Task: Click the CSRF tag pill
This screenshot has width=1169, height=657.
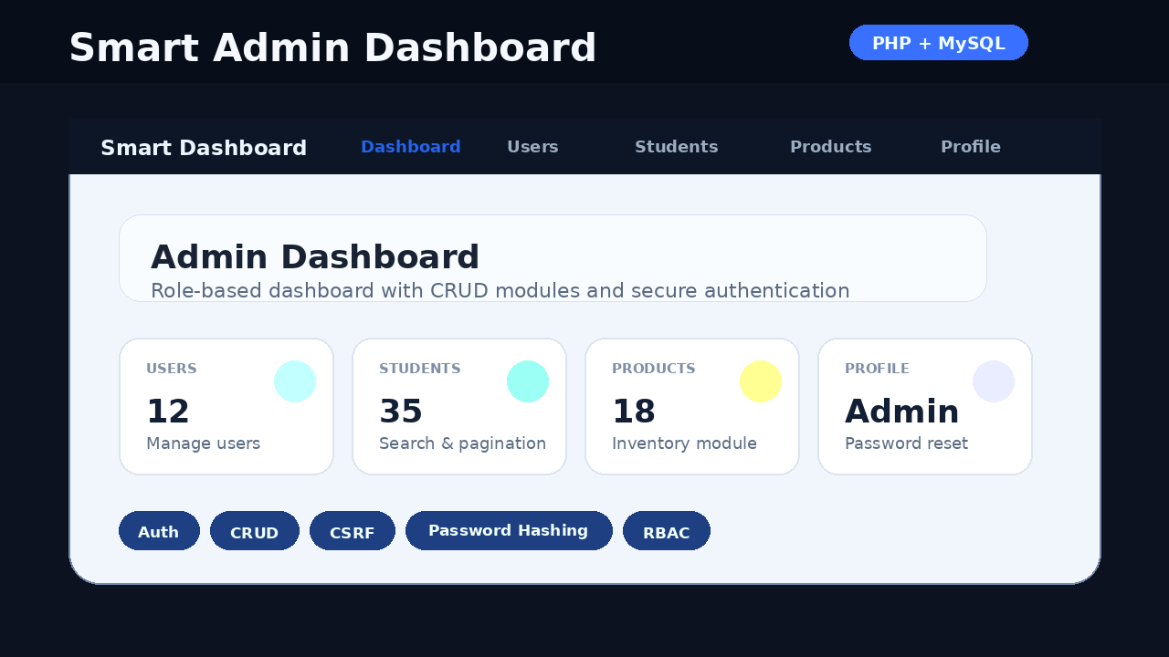Action: pyautogui.click(x=353, y=531)
